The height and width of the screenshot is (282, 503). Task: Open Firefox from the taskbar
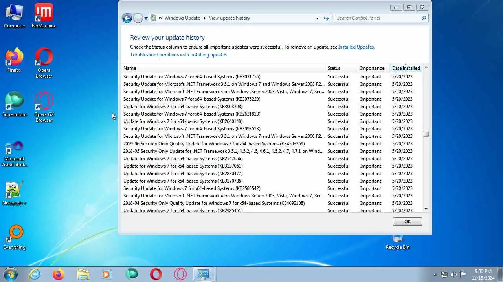59,274
